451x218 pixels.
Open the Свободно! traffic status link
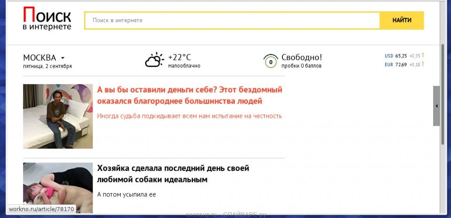(302, 57)
